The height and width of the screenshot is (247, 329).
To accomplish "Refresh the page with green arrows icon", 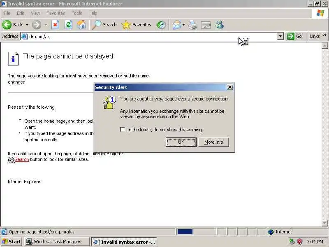I will pos(68,25).
